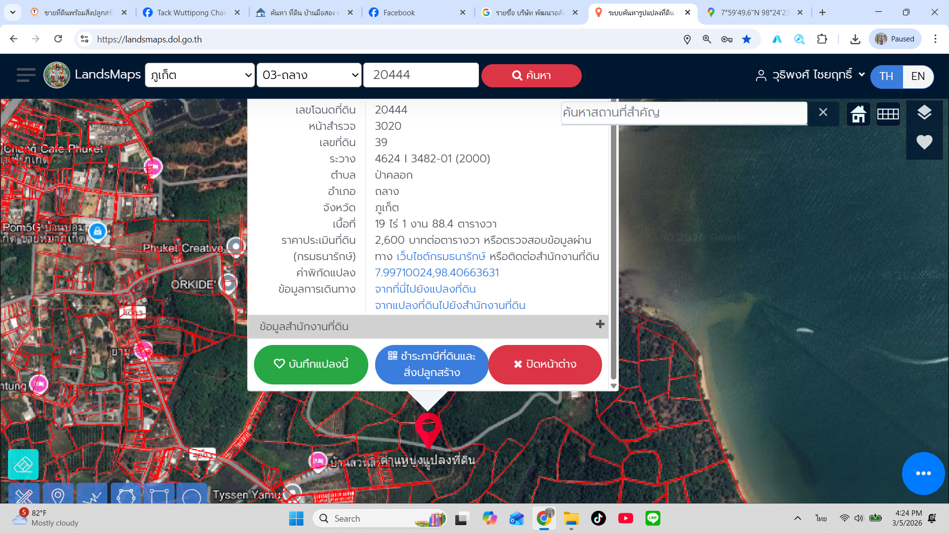Open Chrome downloads icon
949x533 pixels.
[855, 39]
